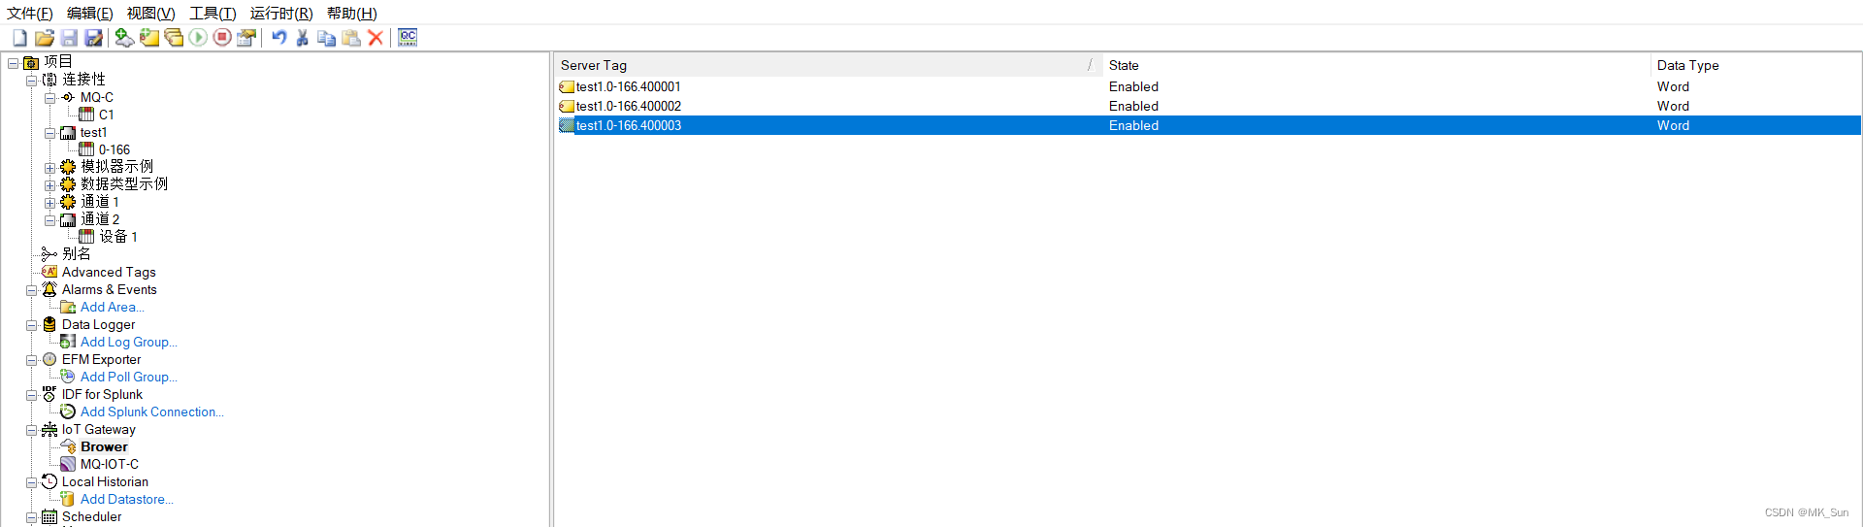Open the 运行时(R) menu
This screenshot has height=527, width=1863.
[x=281, y=14]
